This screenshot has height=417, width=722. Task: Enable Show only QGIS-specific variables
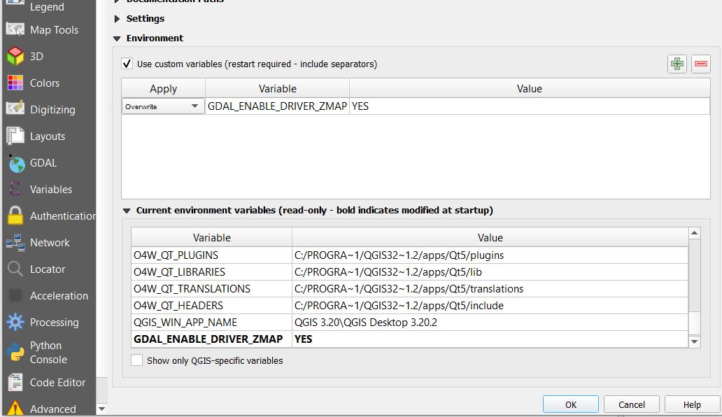137,360
